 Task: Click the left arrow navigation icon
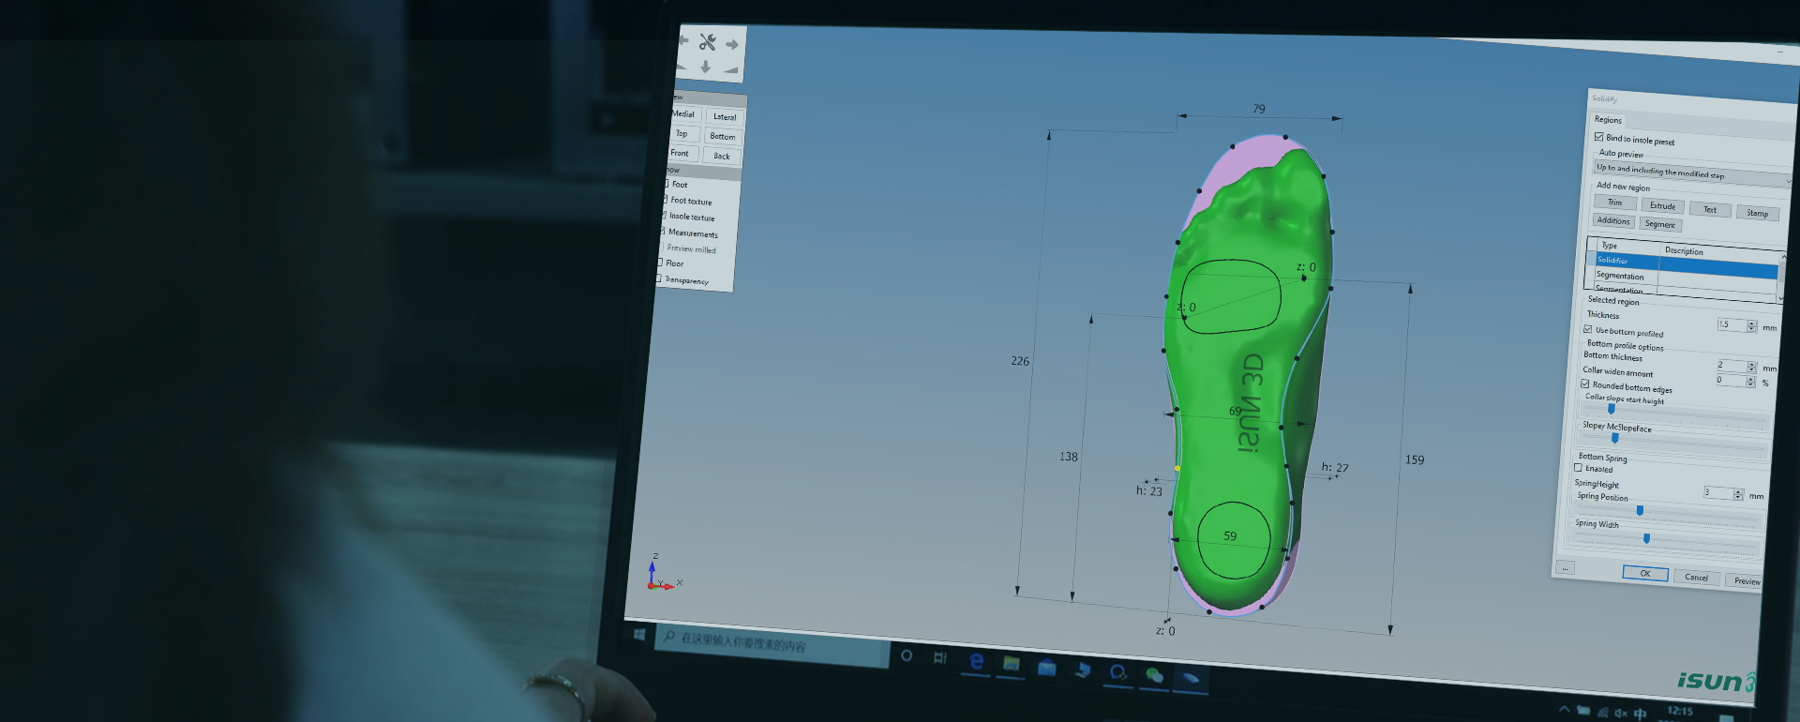pyautogui.click(x=682, y=40)
